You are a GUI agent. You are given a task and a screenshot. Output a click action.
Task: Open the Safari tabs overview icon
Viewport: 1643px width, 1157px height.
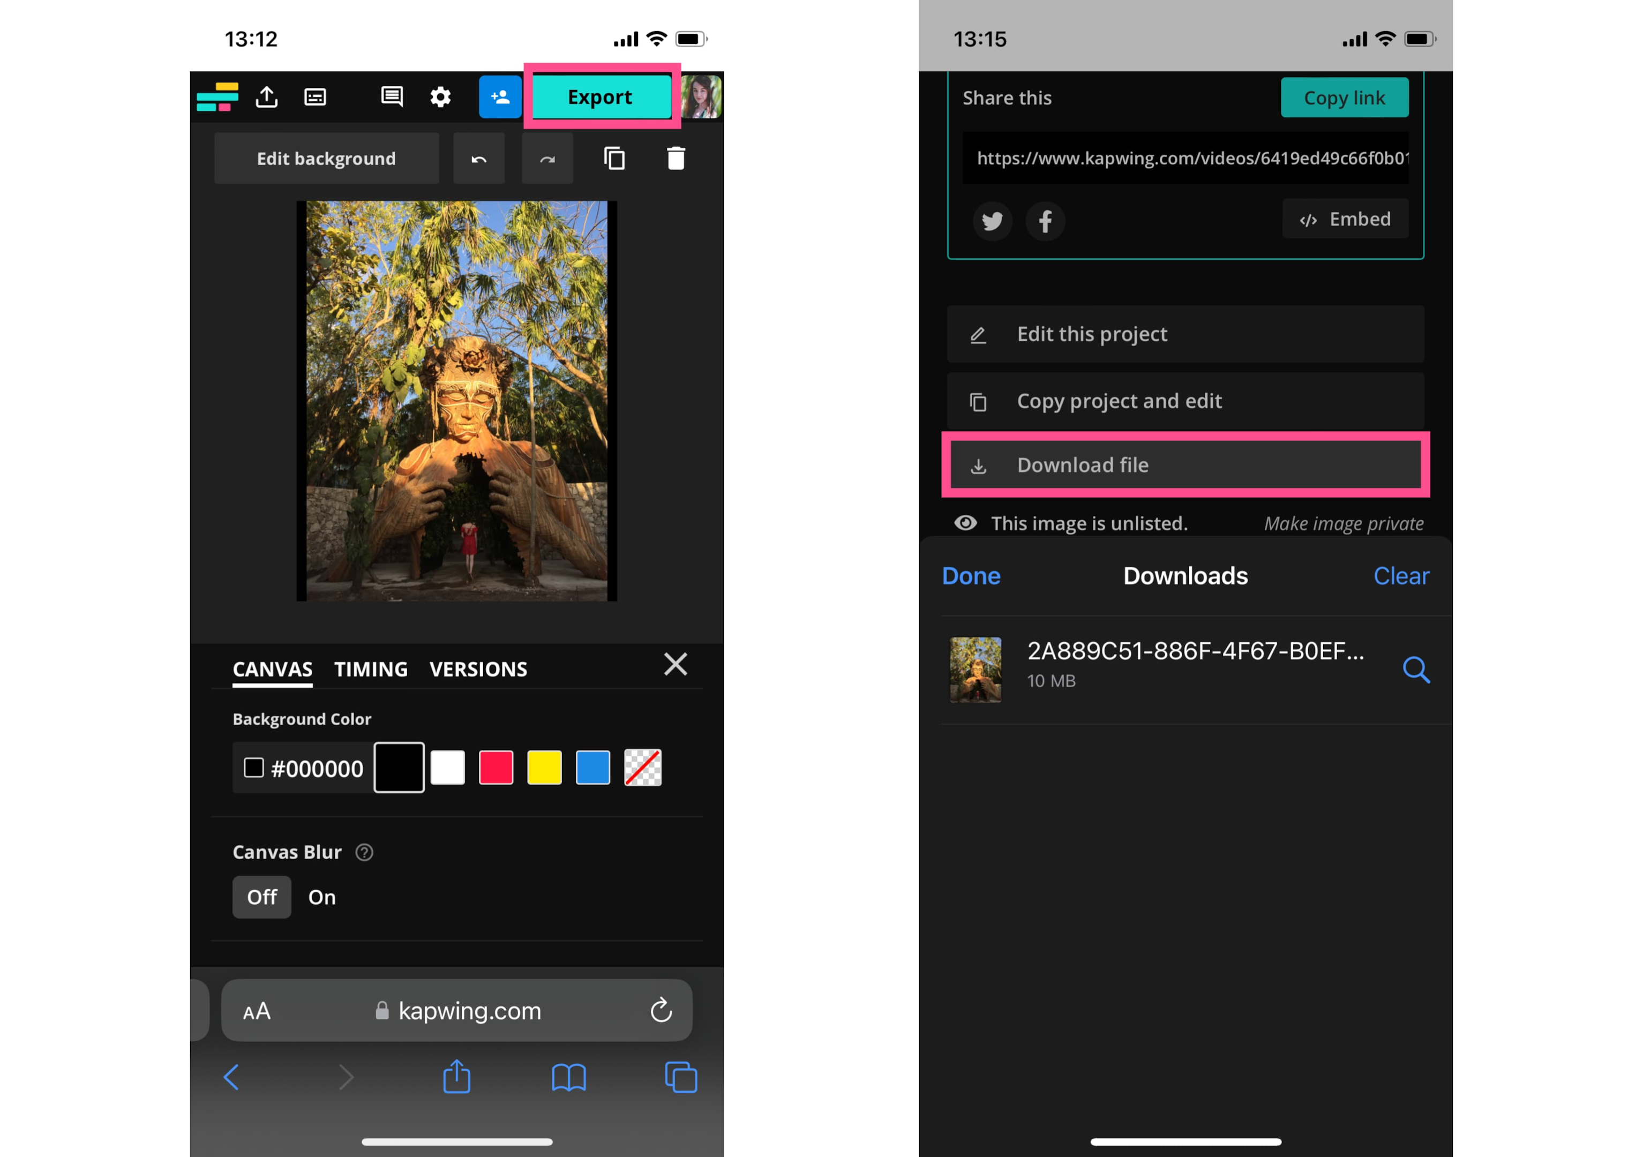coord(680,1078)
